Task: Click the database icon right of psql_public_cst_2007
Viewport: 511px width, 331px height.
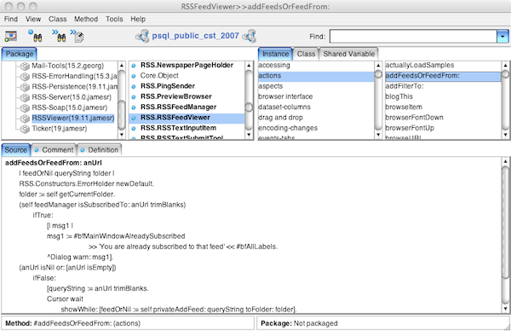Action: [250, 36]
